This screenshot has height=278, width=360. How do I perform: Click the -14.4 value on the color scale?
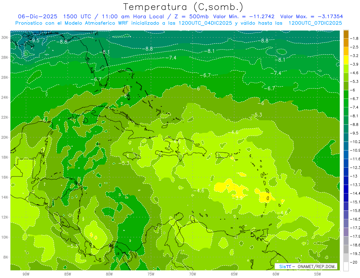click(355, 193)
